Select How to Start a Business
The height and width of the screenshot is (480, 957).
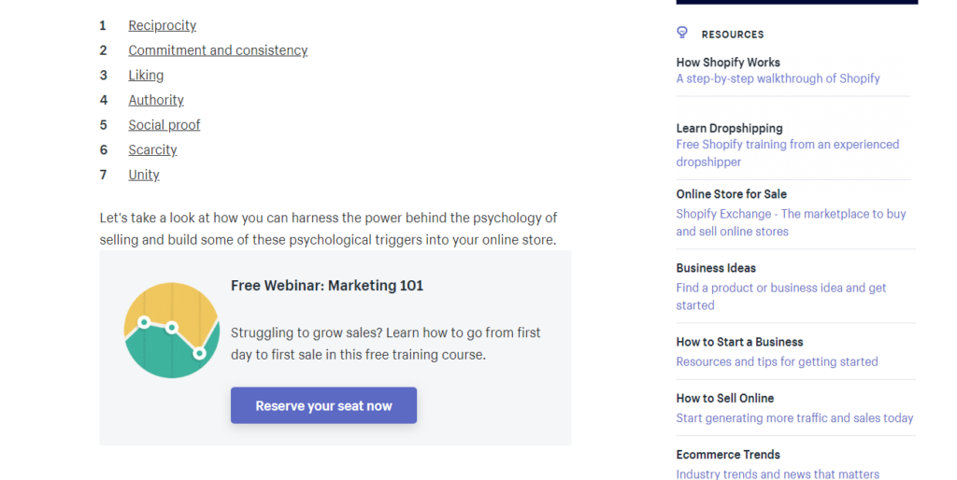(x=739, y=342)
